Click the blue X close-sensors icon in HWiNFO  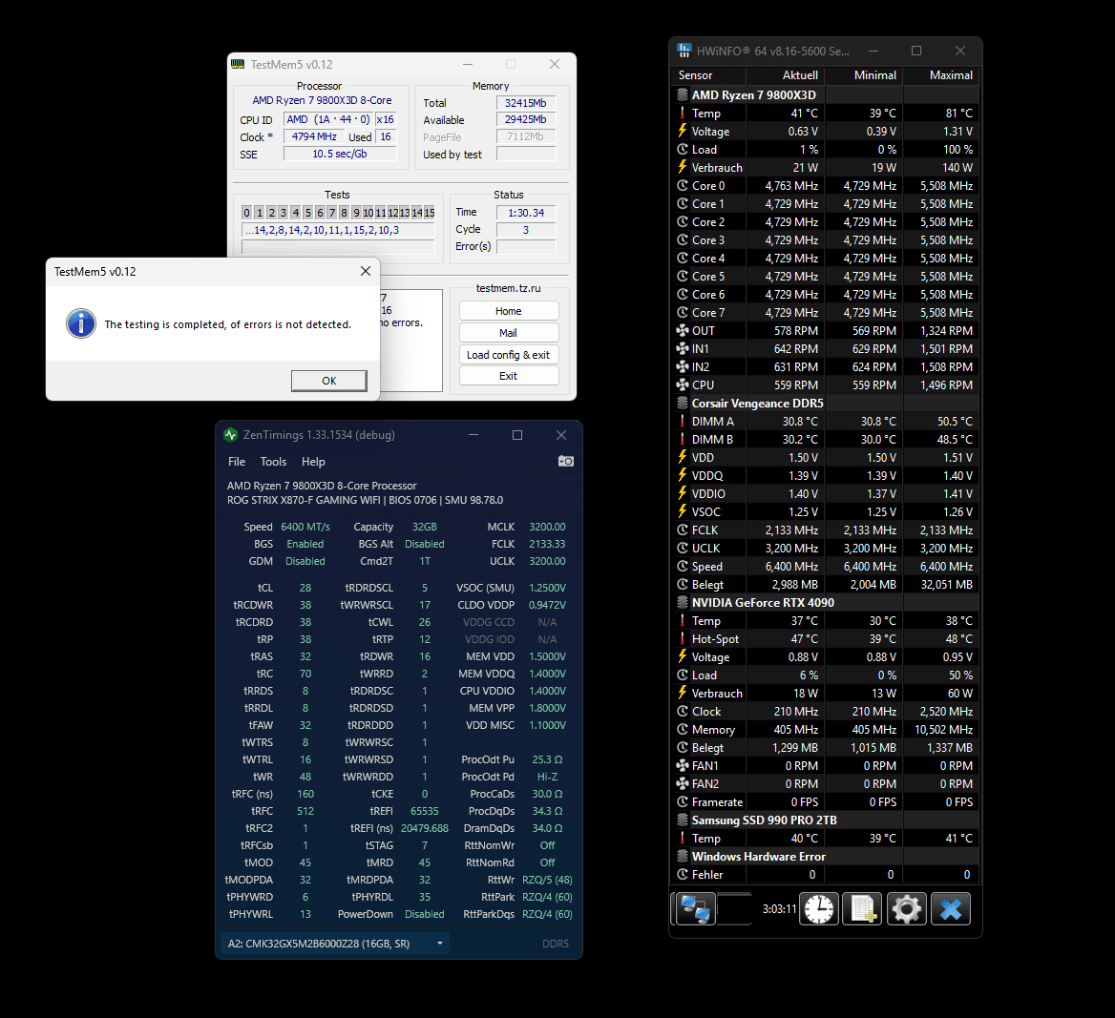click(x=951, y=908)
